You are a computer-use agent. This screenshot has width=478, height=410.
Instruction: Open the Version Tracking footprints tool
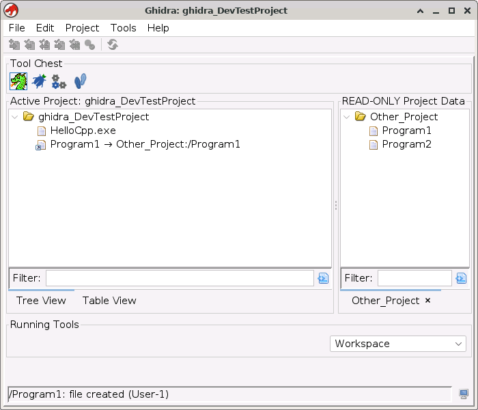80,81
